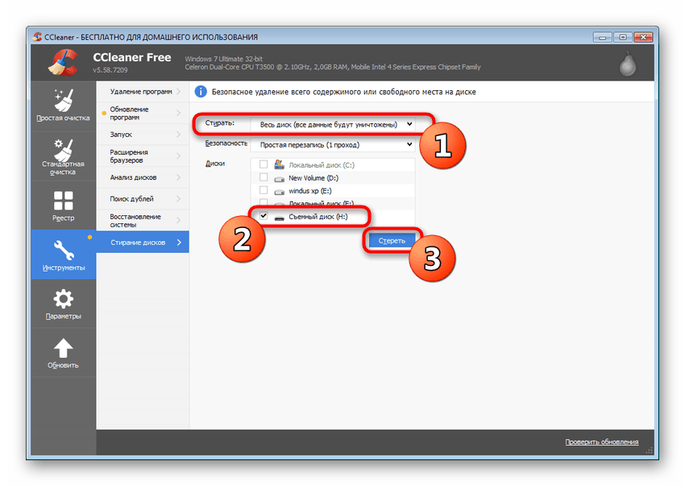Open the Реестр registry section
This screenshot has width=685, height=486.
(64, 206)
